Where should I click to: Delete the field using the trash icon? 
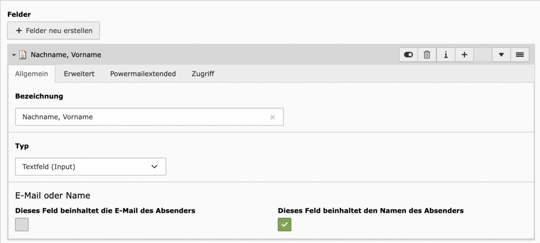427,55
